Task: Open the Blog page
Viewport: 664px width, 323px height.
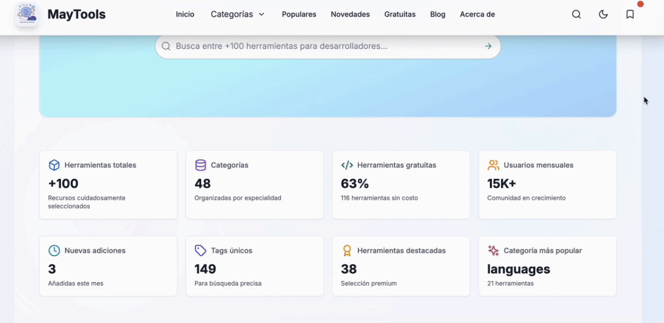Action: click(x=437, y=14)
